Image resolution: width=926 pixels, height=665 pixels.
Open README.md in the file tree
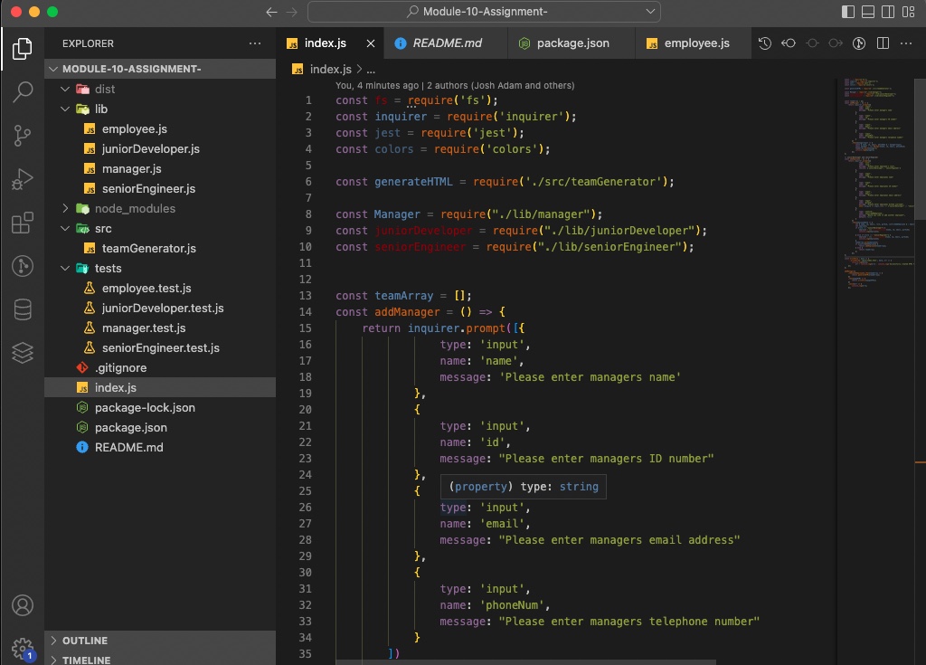pos(160,448)
